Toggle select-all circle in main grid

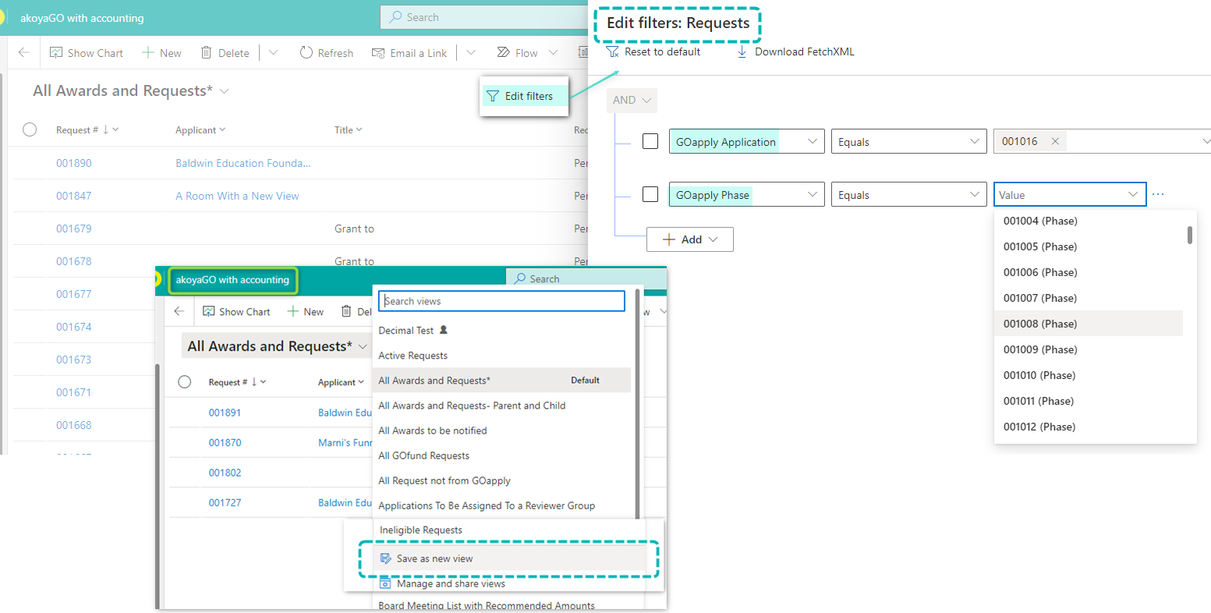click(x=30, y=129)
